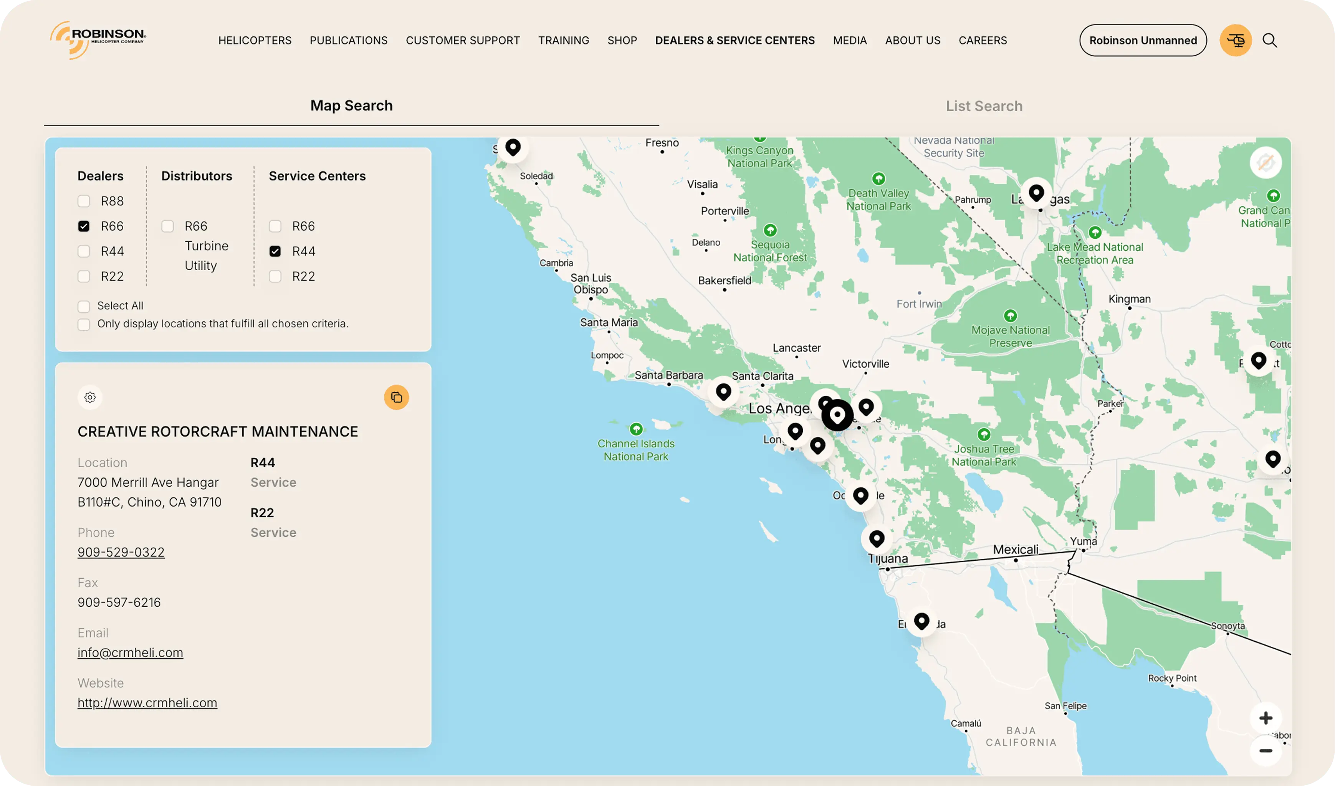Click the orange copy details icon

(396, 397)
